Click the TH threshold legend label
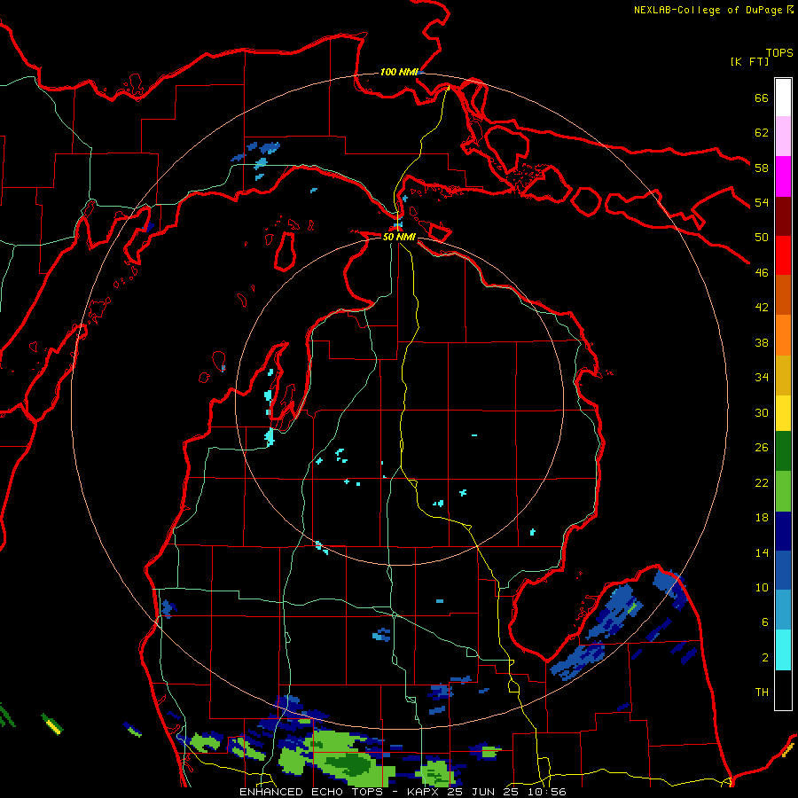Image resolution: width=798 pixels, height=798 pixels. [x=762, y=692]
